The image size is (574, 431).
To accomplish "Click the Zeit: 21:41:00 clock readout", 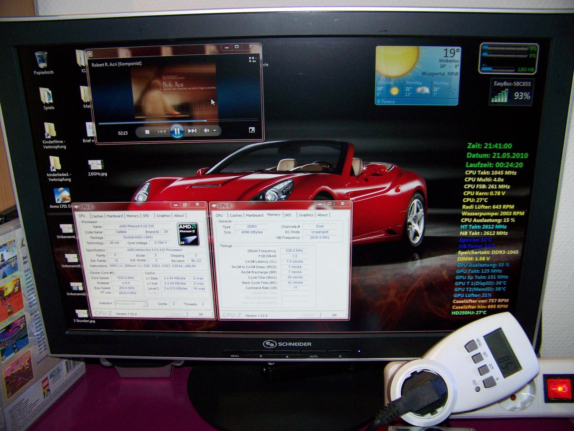I will [x=489, y=146].
